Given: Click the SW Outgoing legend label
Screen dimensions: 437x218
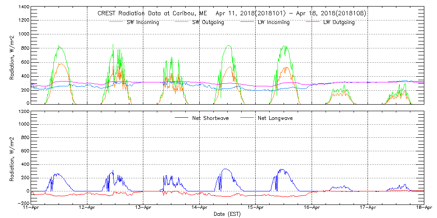Looking at the screenshot, I should (208, 23).
